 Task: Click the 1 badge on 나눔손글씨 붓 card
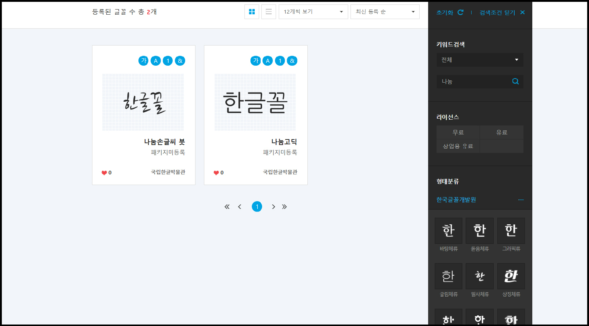click(168, 61)
